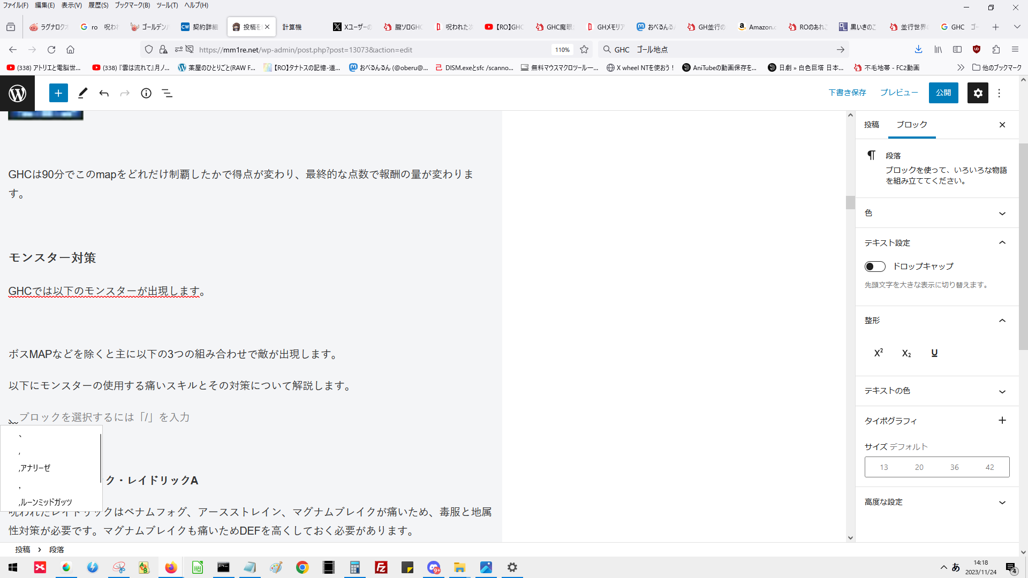Switch to the 投稿 sidebar tab
This screenshot has width=1028, height=578.
click(872, 125)
